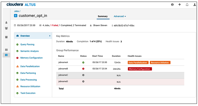The width and height of the screenshot is (198, 106).
Task: Click the 12m3s duration for jobnameA
Action: [117, 62]
